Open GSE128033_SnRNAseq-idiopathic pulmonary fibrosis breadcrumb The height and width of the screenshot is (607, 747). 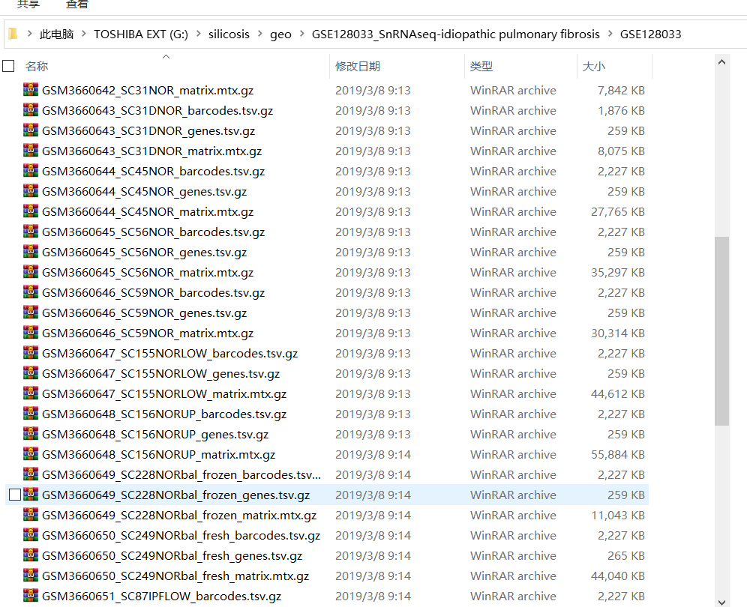455,34
